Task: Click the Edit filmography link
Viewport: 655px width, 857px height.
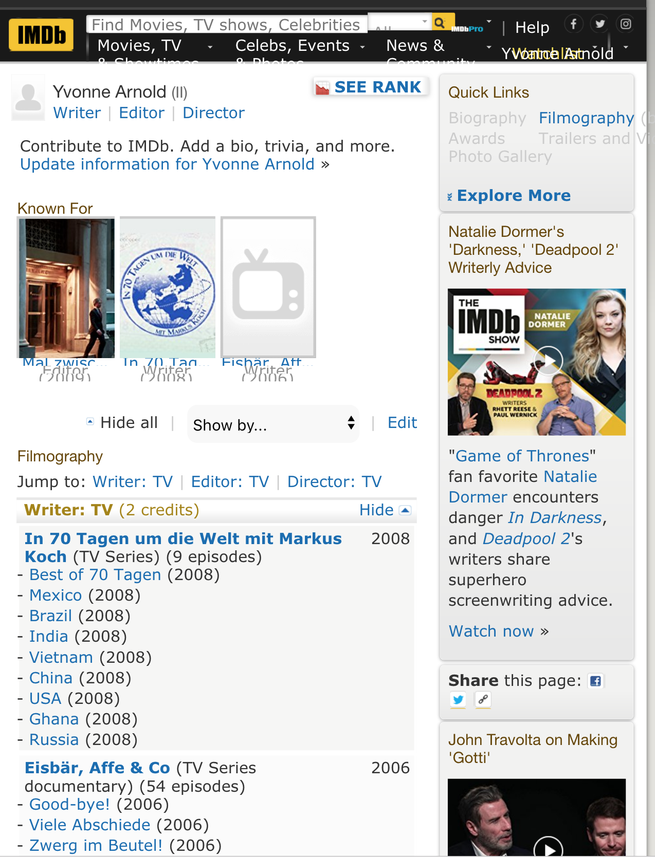Action: click(x=402, y=423)
